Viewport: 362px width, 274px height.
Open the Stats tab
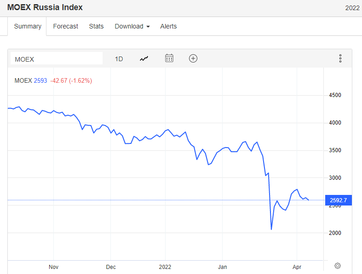(96, 26)
